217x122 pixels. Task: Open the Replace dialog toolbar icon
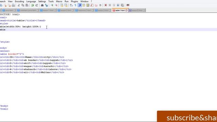46,5
